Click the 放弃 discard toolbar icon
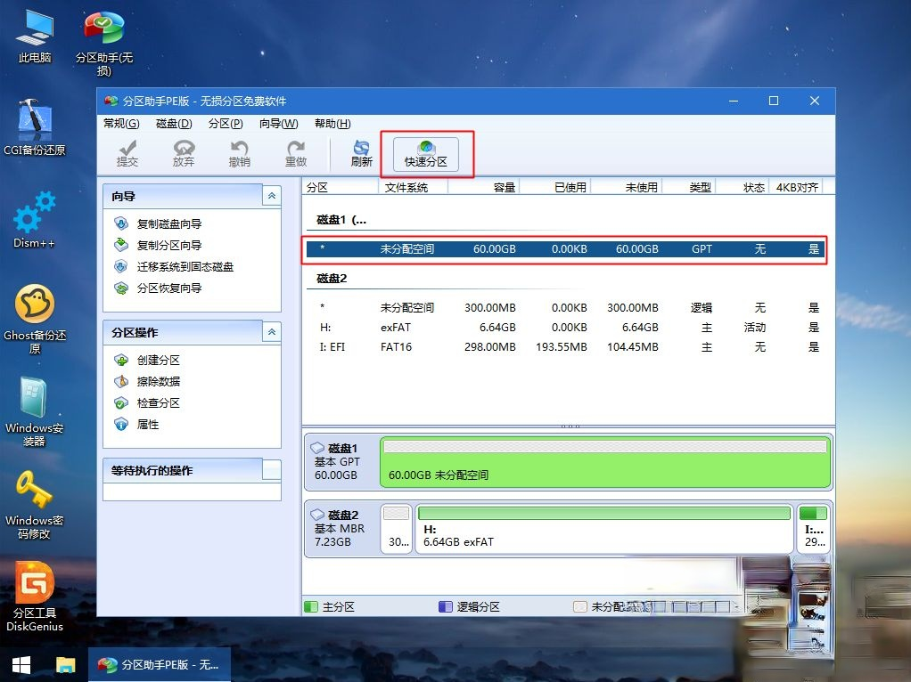 click(x=184, y=153)
